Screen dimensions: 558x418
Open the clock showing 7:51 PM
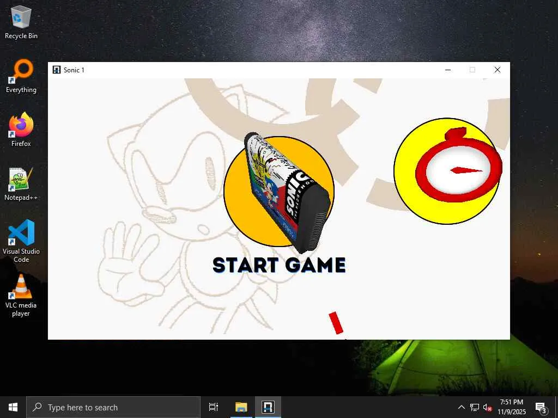[512, 407]
